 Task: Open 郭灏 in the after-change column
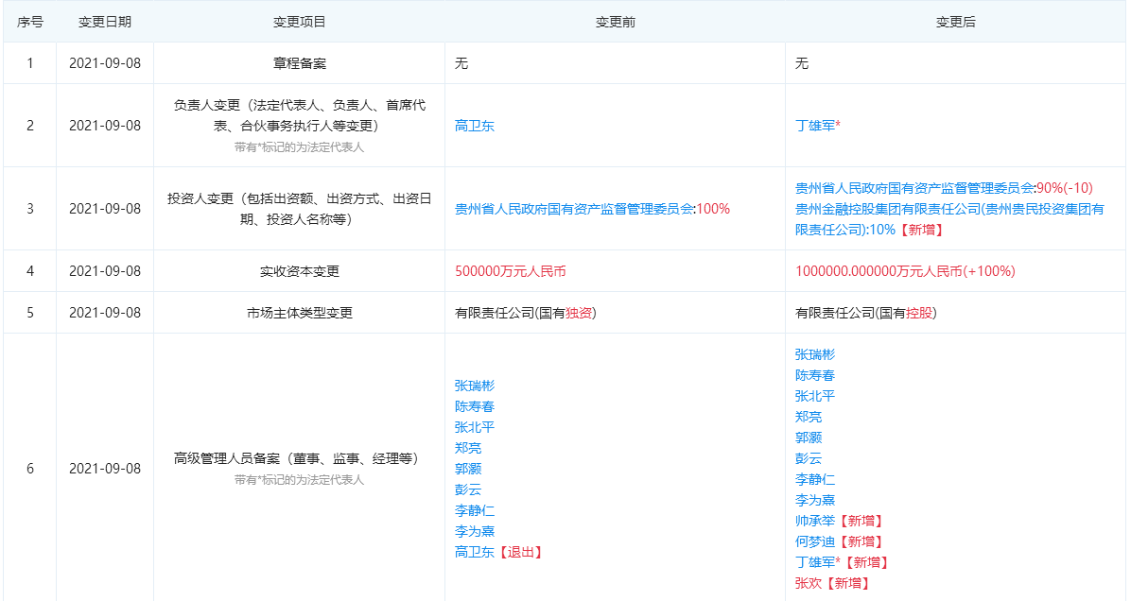tap(808, 438)
